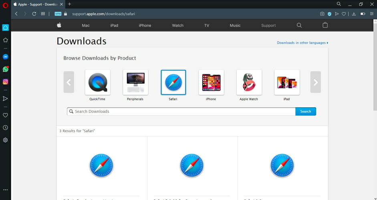View site security padlock info
This screenshot has height=200, width=377.
(x=65, y=14)
